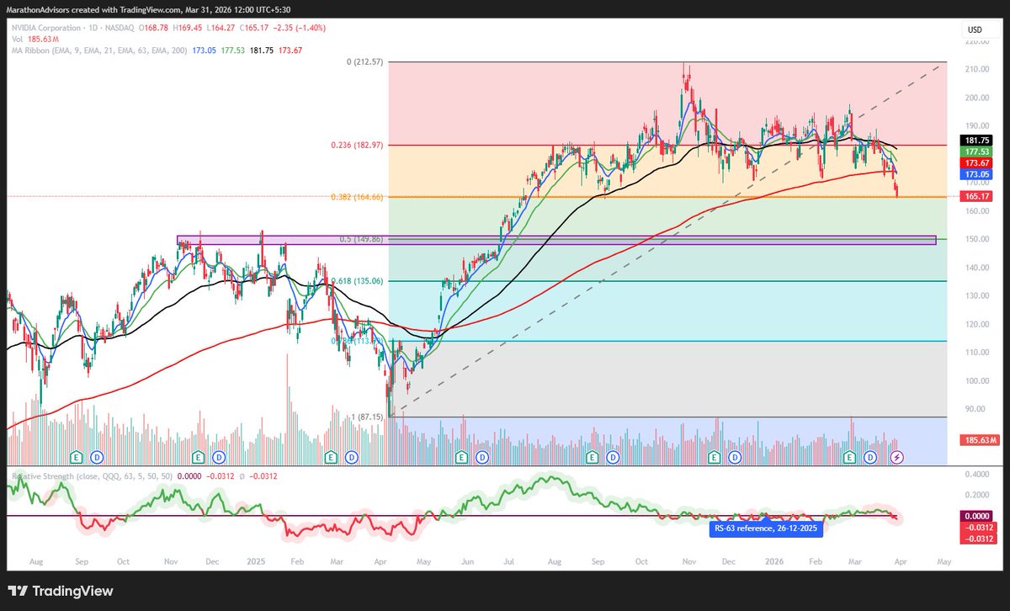The image size is (1010, 611).
Task: Click the green 177.53 EMA price label
Action: 975,151
